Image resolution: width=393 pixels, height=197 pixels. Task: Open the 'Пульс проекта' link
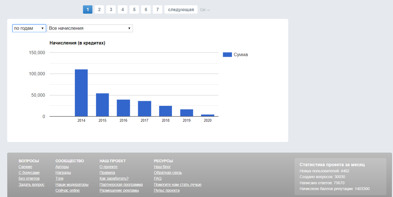click(x=167, y=190)
